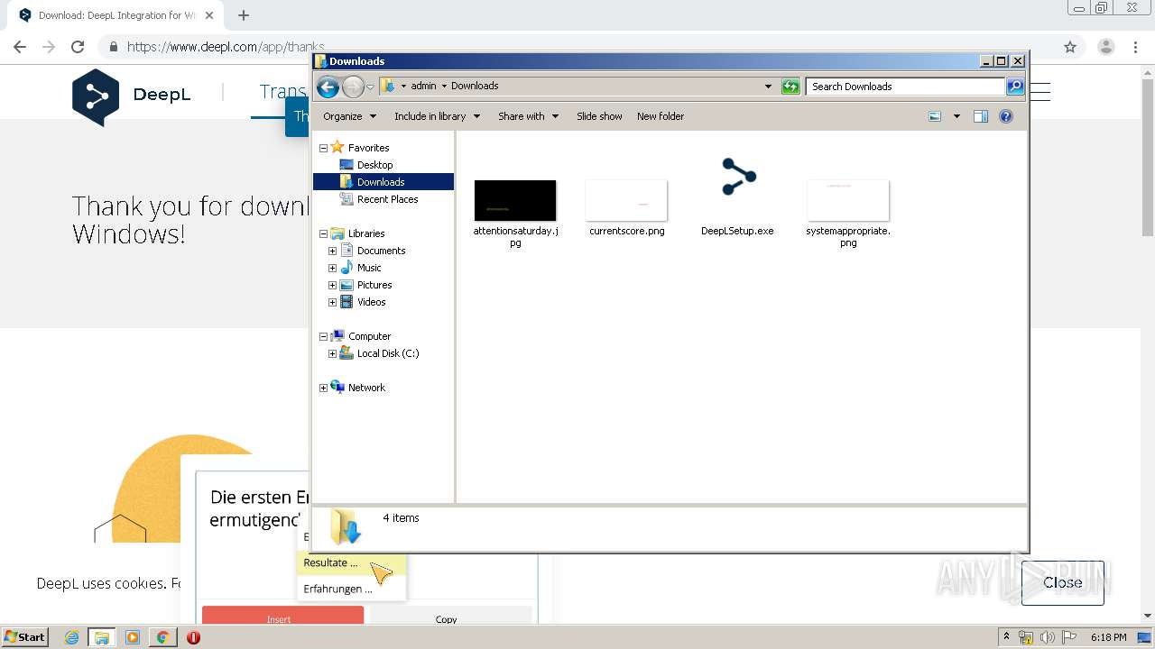Expand the Network tree node
The image size is (1155, 649).
(323, 388)
